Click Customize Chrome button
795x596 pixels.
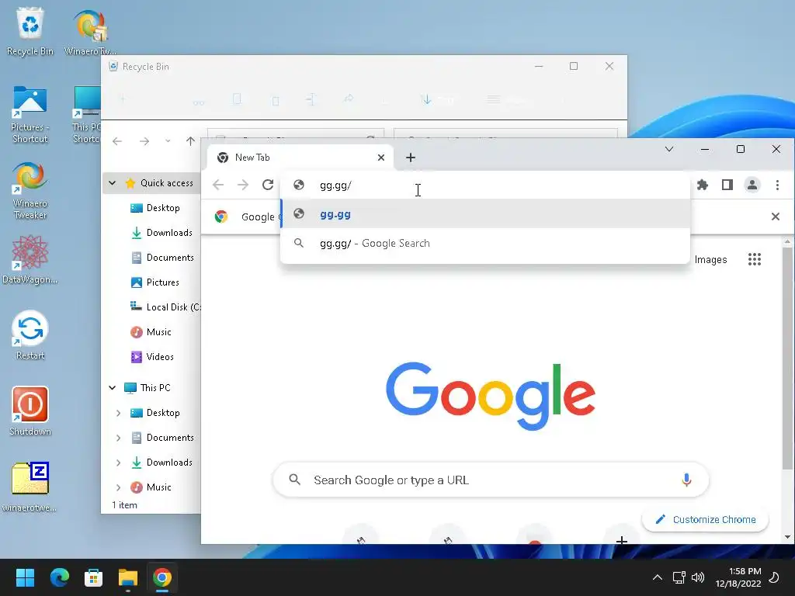tap(705, 519)
